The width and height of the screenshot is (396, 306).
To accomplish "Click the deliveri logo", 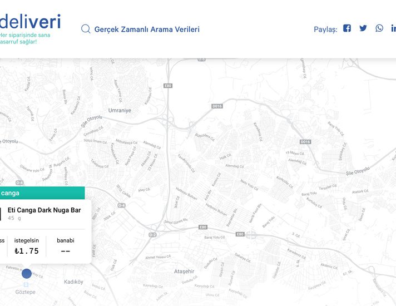I will pyautogui.click(x=30, y=22).
